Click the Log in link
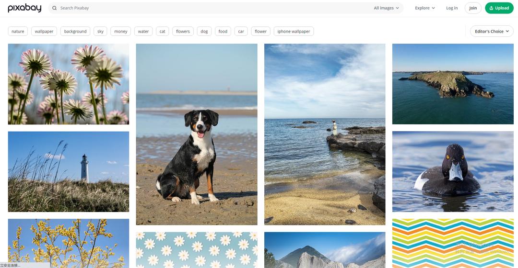The image size is (518, 268). click(x=452, y=8)
